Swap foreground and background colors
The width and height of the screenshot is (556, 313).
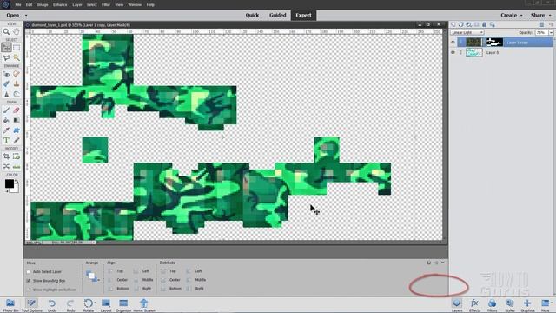[x=17, y=181]
